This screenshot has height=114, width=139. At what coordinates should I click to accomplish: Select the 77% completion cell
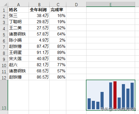(58, 65)
